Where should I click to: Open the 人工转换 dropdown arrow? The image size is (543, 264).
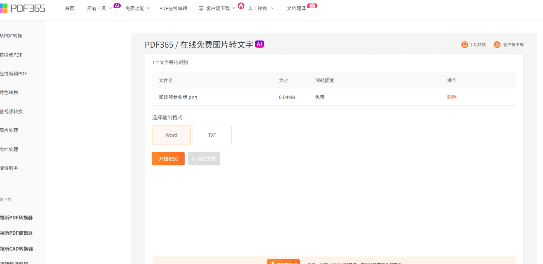point(272,8)
